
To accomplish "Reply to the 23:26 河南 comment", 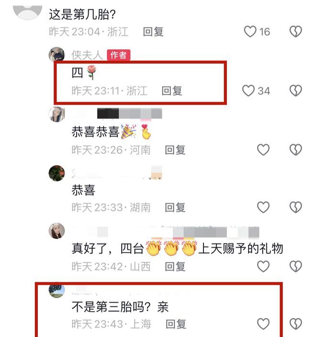I will point(175,150).
